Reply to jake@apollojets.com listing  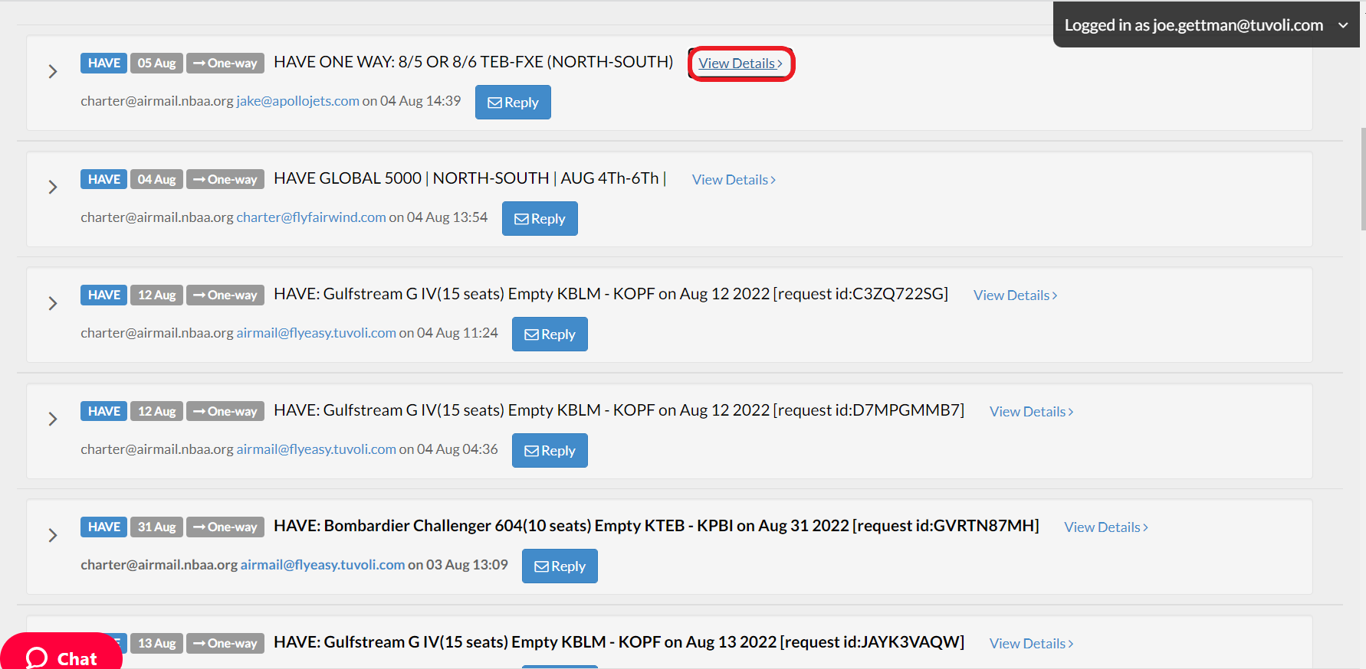coord(513,103)
